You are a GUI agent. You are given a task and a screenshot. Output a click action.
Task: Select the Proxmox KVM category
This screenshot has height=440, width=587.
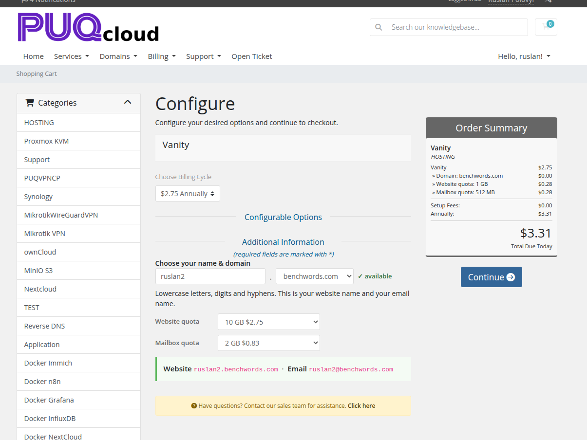pos(78,141)
